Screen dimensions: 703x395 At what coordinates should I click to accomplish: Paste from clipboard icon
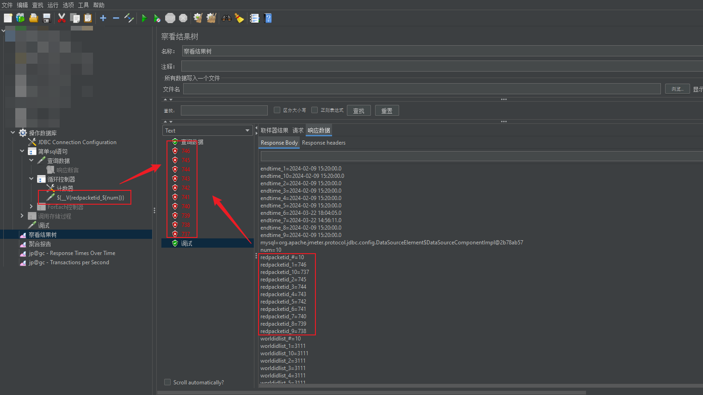tap(88, 18)
